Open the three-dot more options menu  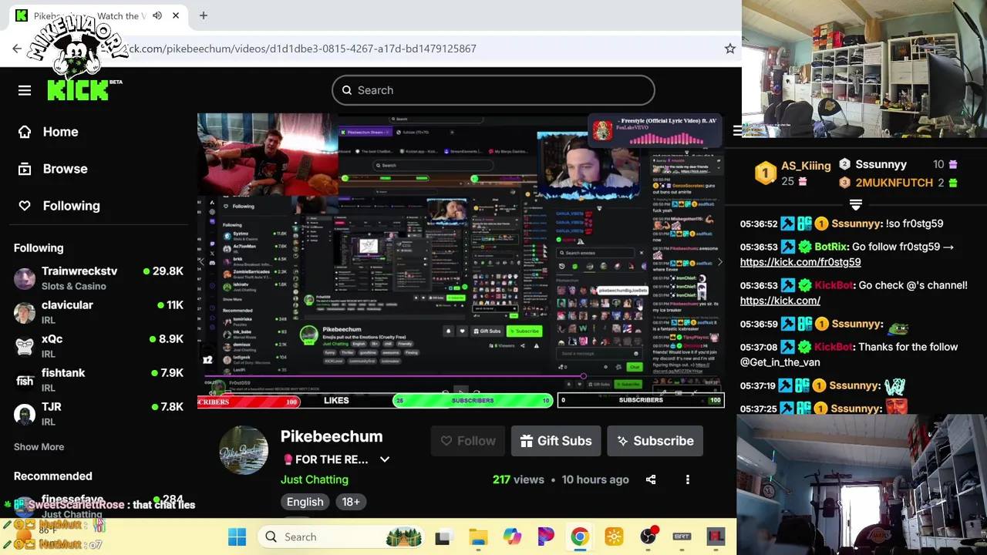(x=688, y=479)
